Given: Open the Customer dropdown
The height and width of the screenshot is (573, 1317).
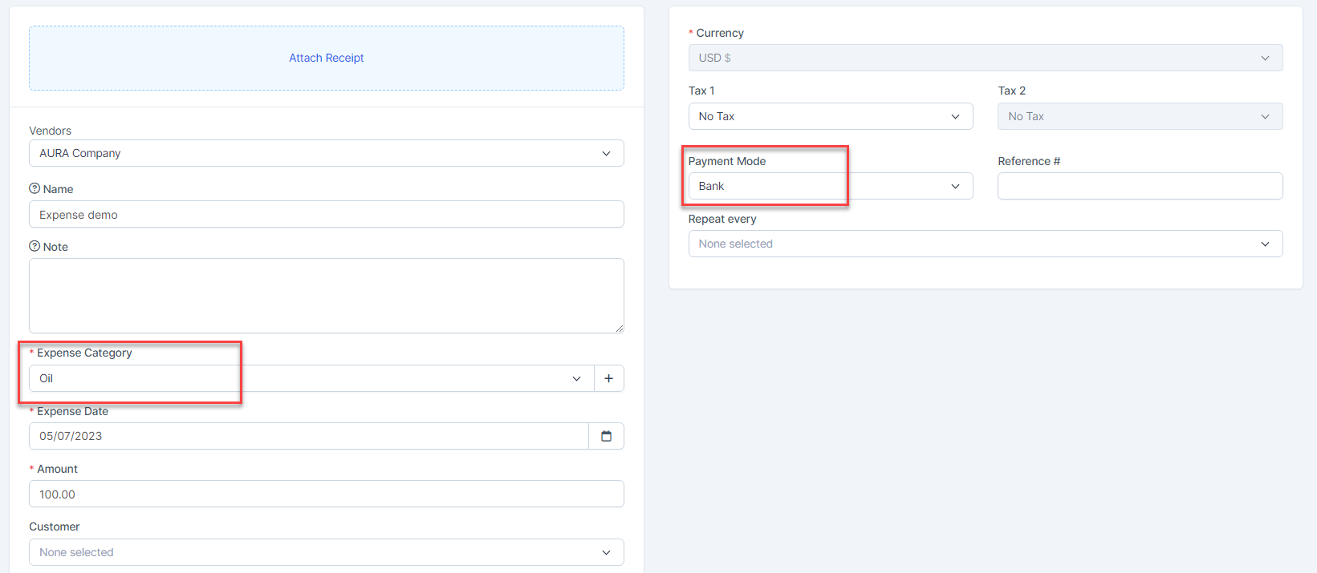Looking at the screenshot, I should point(326,552).
